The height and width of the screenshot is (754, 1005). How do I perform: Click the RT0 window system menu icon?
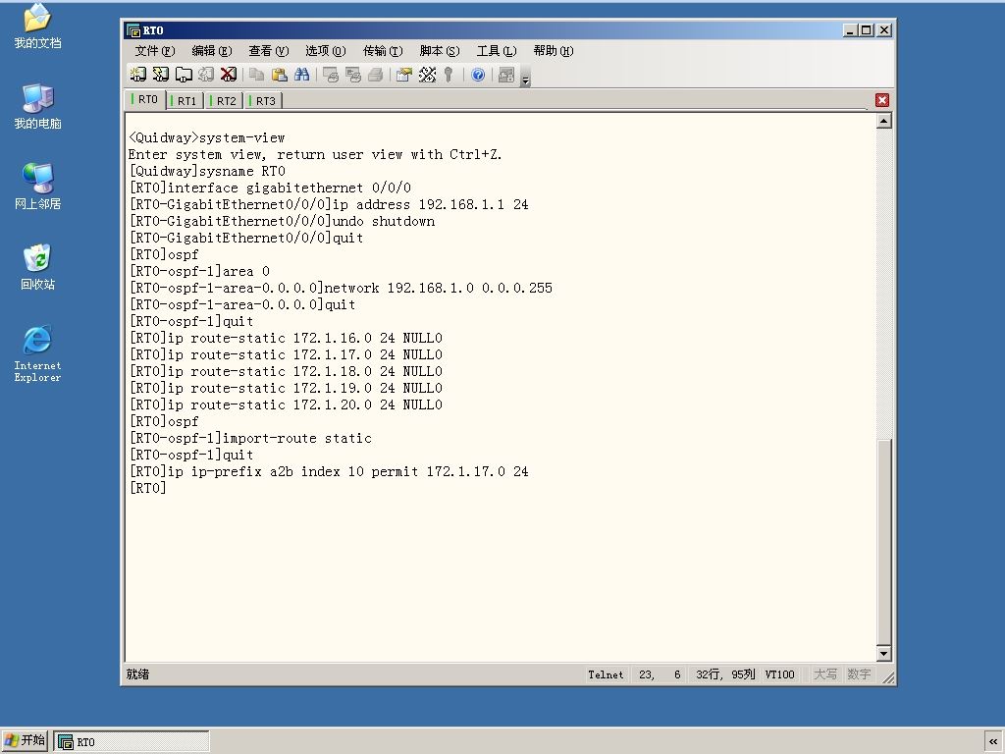(133, 30)
